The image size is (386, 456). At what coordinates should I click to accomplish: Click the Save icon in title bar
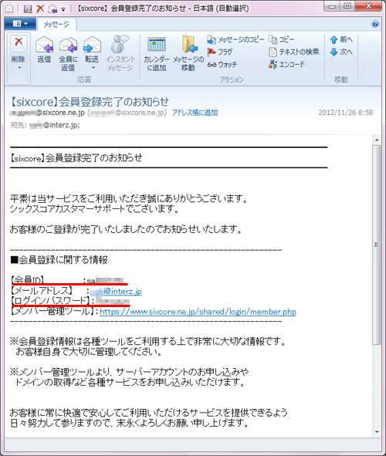pos(28,8)
